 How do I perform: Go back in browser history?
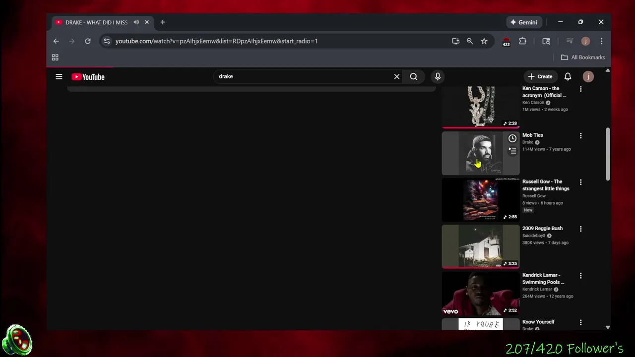click(56, 41)
